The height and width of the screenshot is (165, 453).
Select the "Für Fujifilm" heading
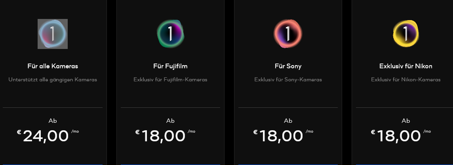click(x=170, y=66)
